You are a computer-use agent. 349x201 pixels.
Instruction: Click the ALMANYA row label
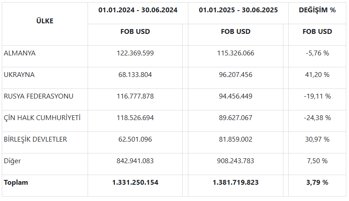[20, 53]
